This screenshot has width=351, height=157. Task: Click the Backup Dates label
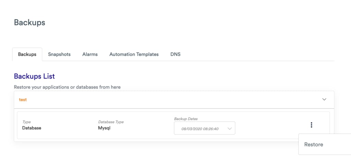click(186, 119)
